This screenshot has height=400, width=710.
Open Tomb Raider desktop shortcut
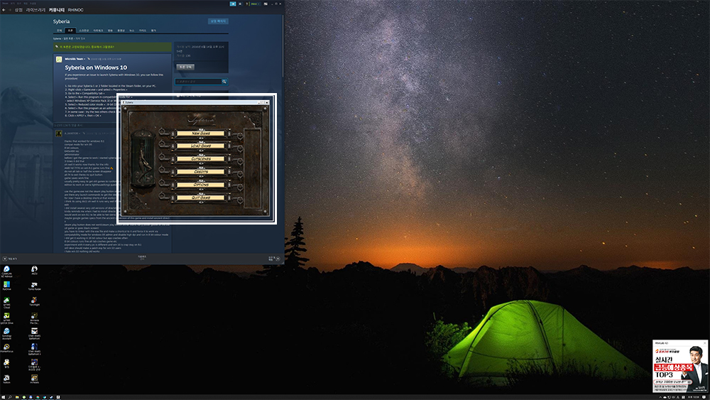[x=34, y=286]
